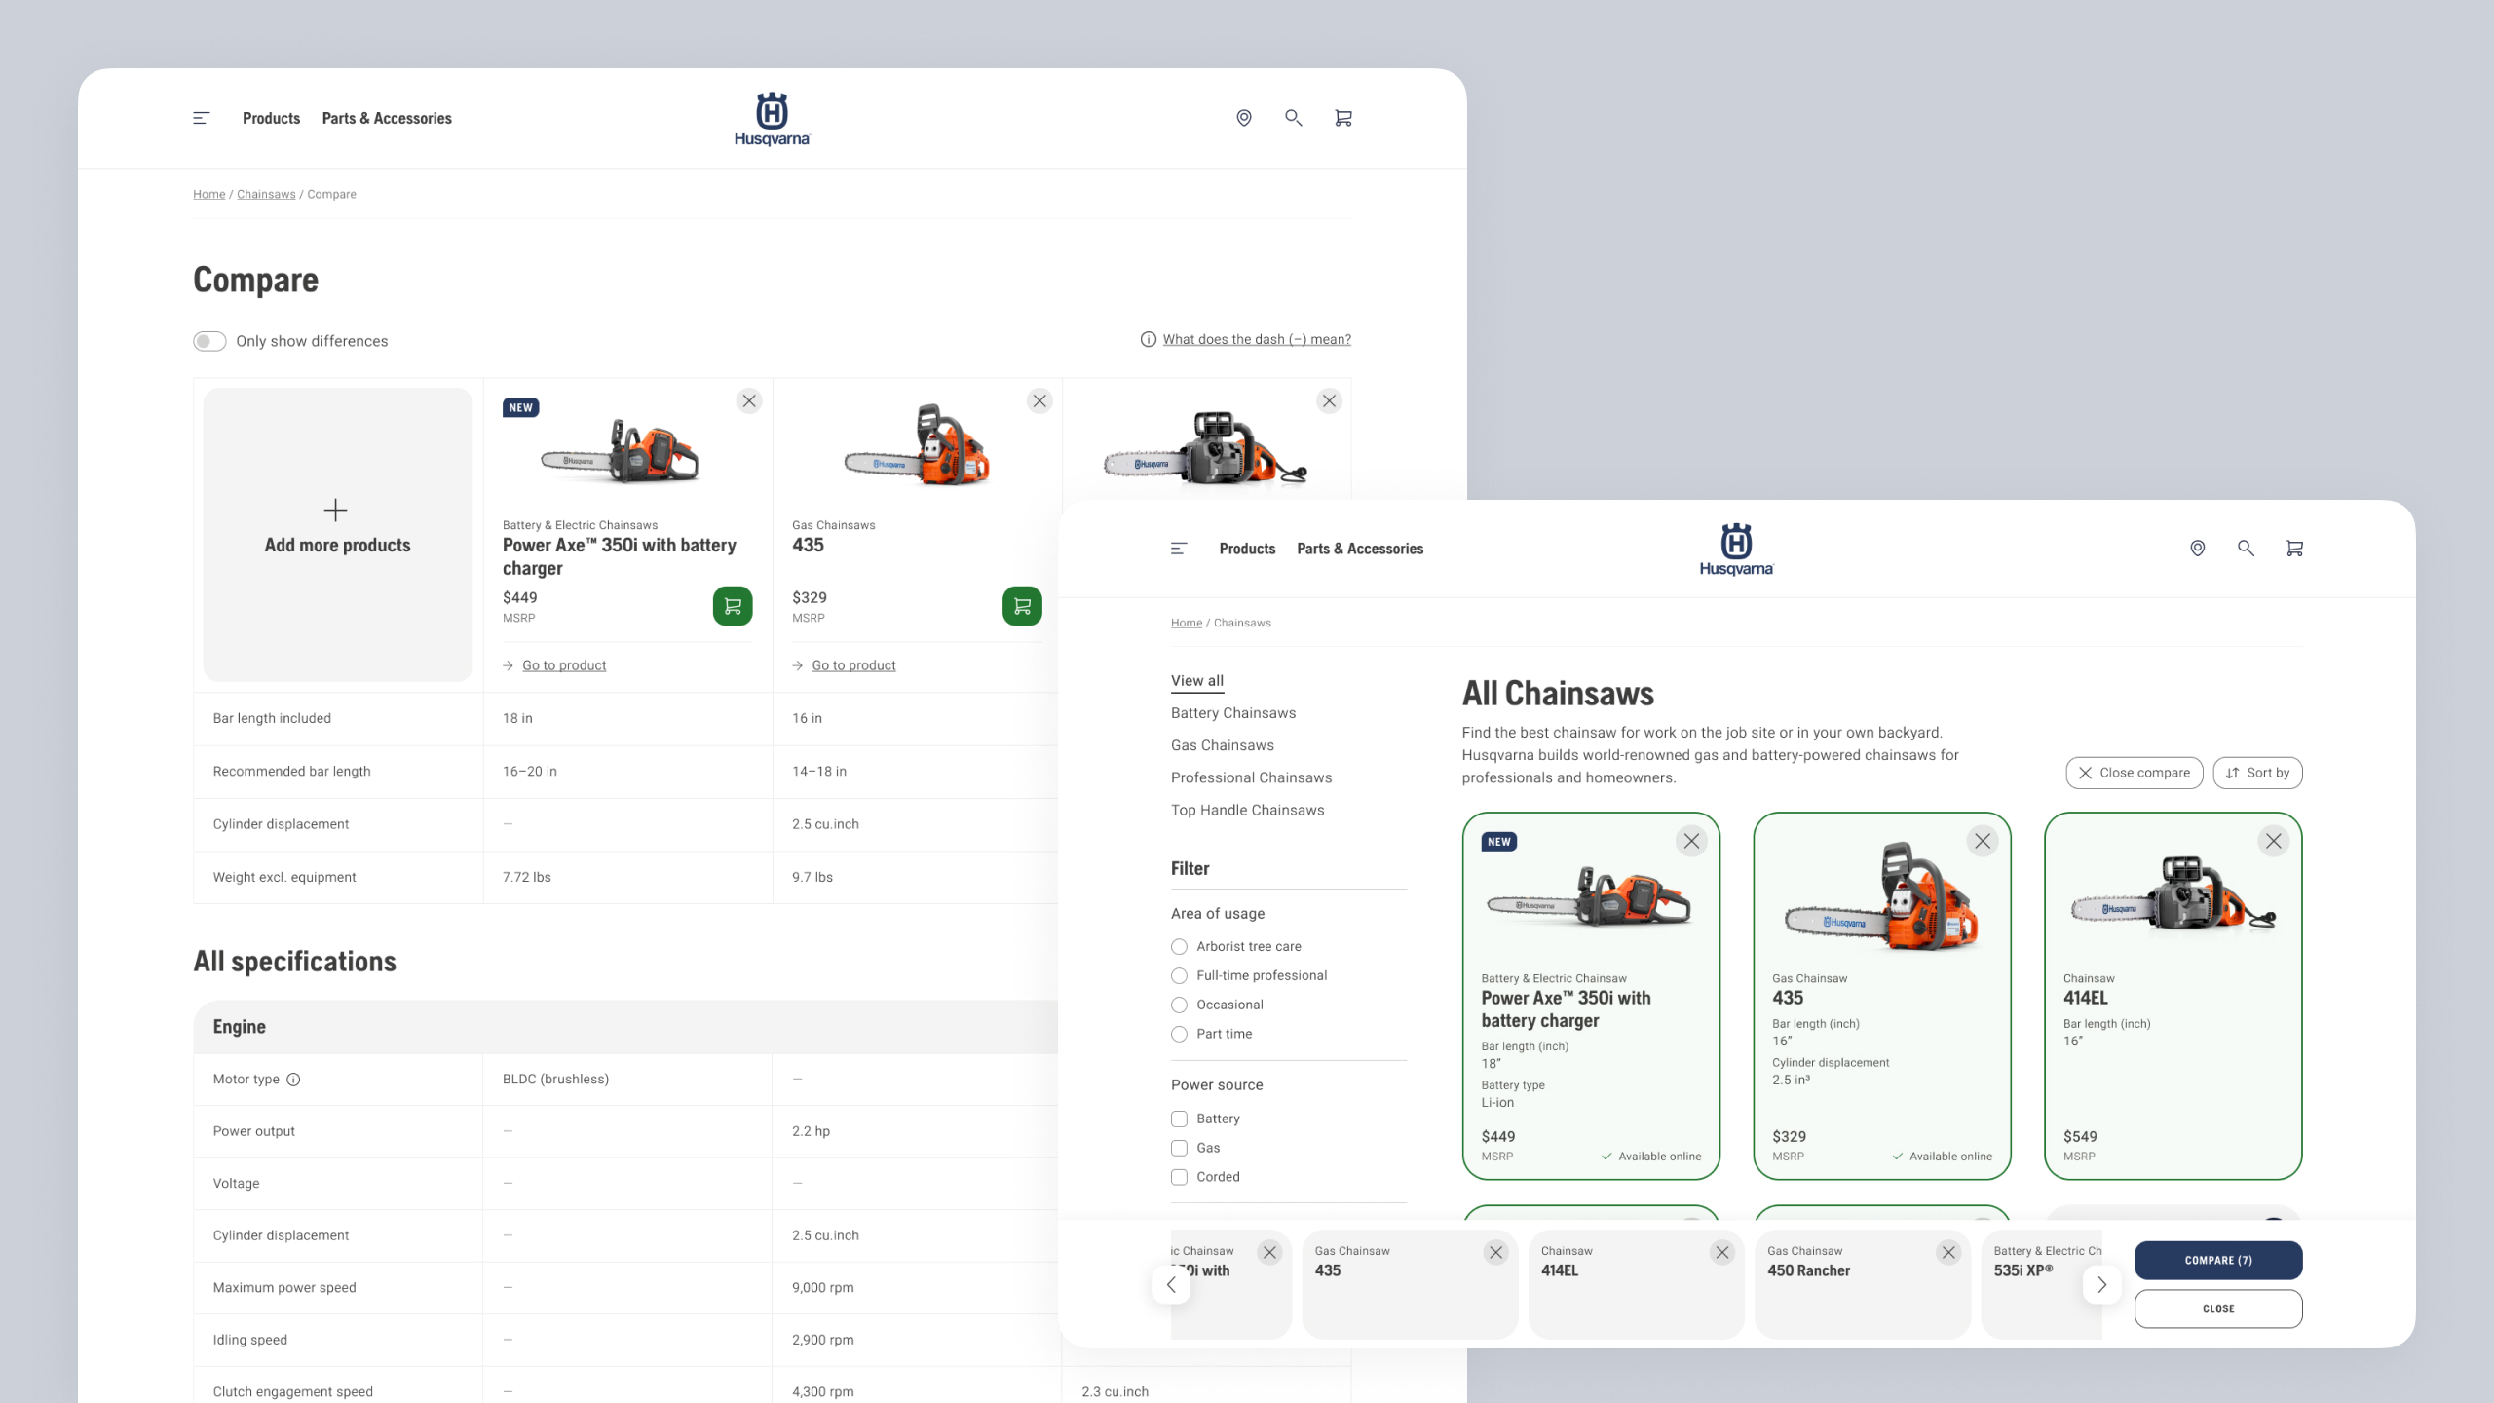Check the Battery power source box
This screenshot has width=2494, height=1403.
point(1179,1119)
